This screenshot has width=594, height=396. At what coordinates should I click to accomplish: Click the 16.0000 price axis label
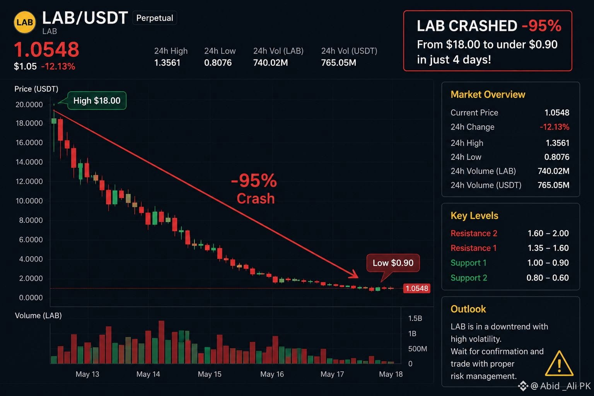29,143
